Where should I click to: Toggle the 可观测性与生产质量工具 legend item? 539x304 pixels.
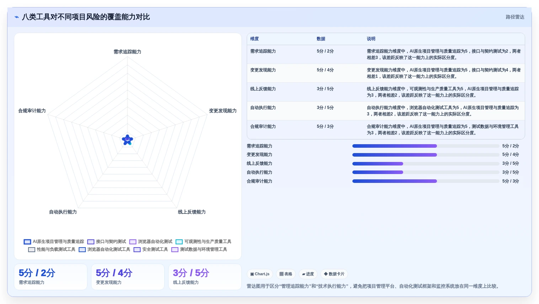pyautogui.click(x=203, y=241)
